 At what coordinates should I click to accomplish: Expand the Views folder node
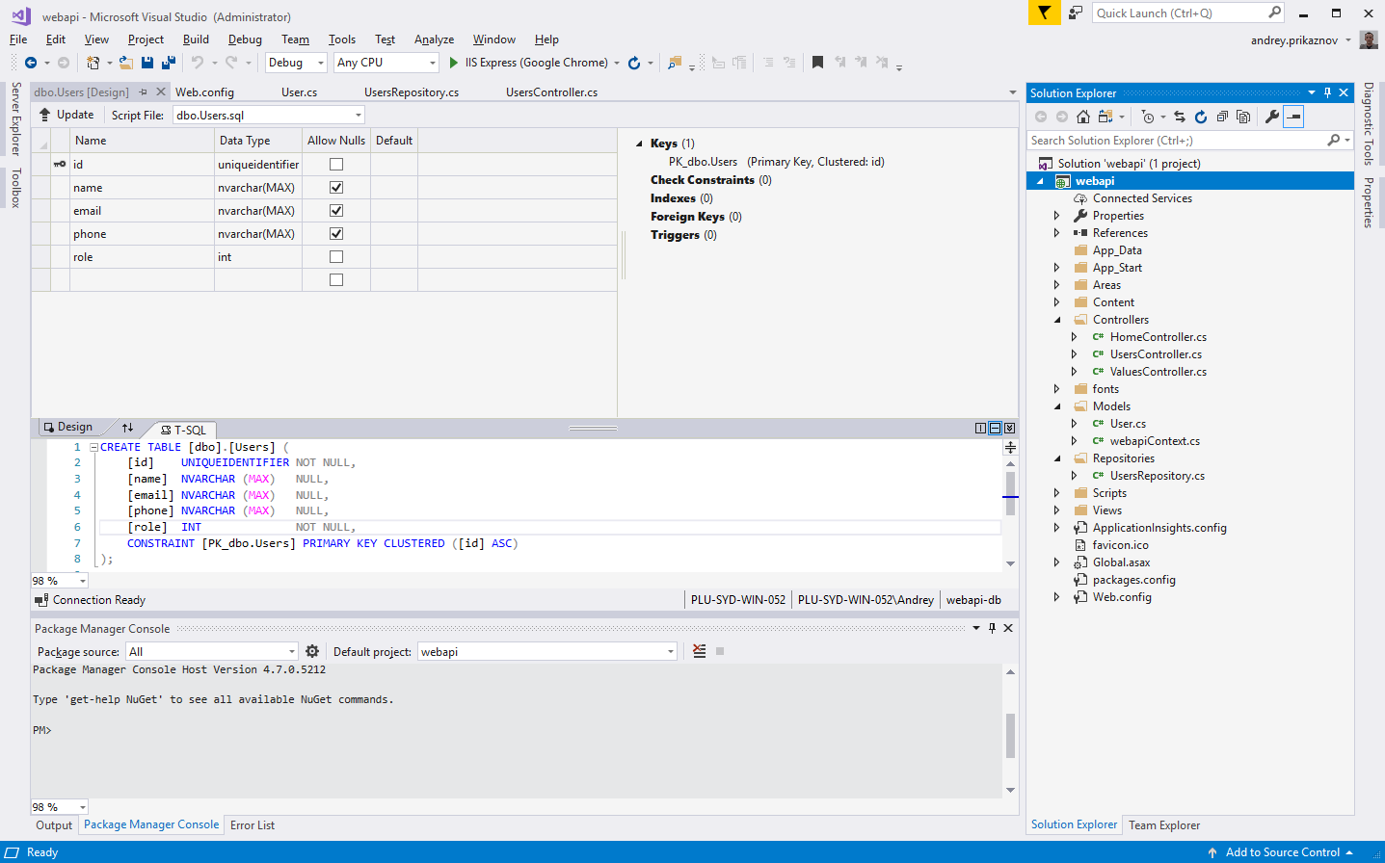tap(1057, 510)
